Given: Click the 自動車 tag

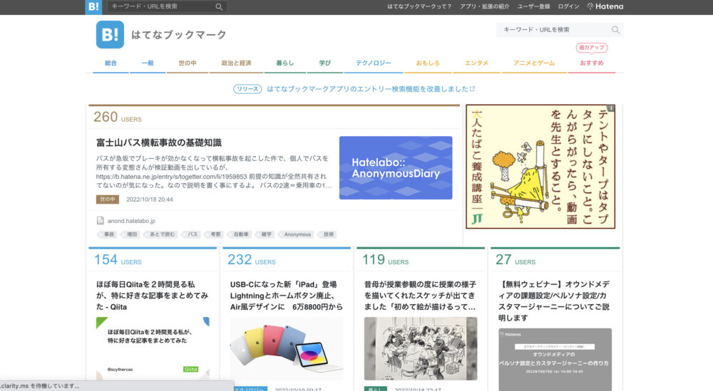Looking at the screenshot, I should tap(240, 234).
